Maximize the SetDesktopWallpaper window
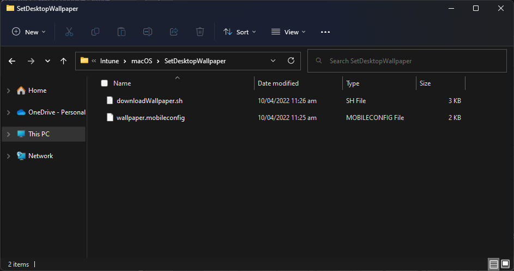The image size is (514, 271). tap(476, 8)
